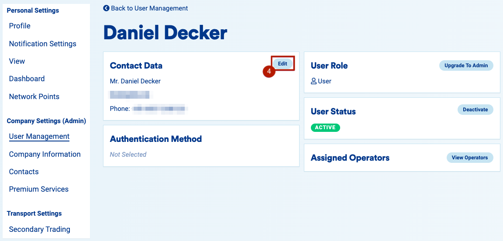
Task: Click the Not Selected authentication method text
Action: pyautogui.click(x=128, y=154)
